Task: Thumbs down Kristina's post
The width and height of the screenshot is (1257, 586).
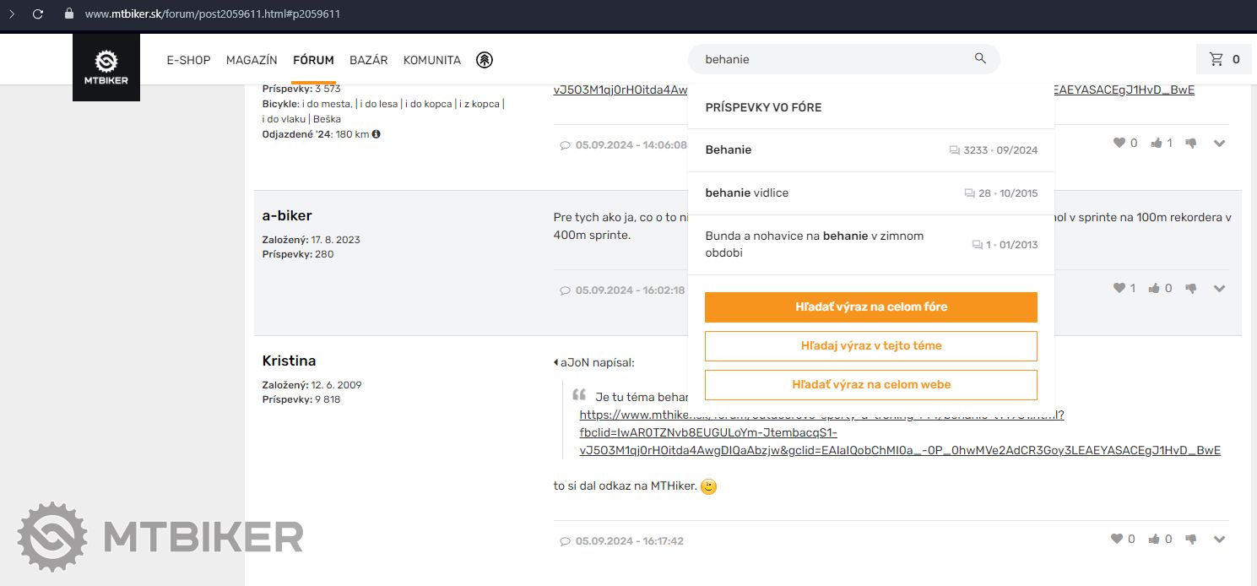Action: [x=1191, y=539]
